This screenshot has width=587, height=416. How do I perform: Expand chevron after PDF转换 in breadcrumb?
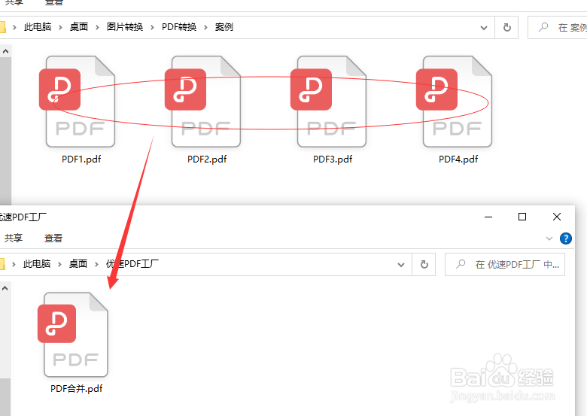205,27
